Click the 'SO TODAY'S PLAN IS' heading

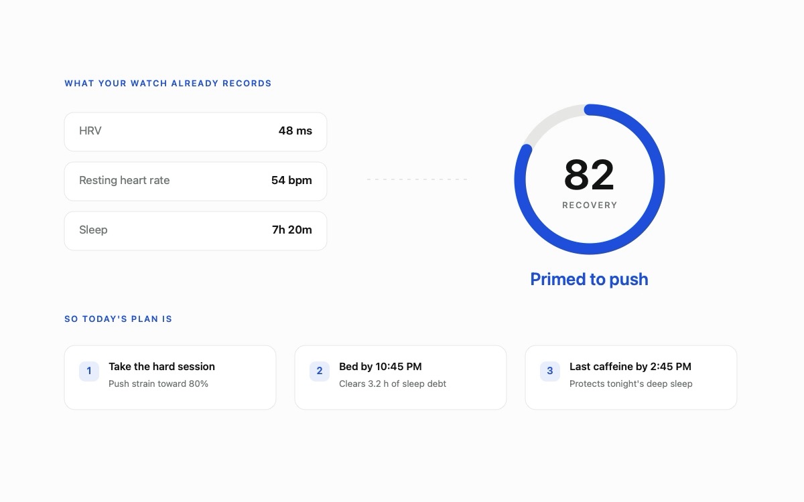(119, 319)
